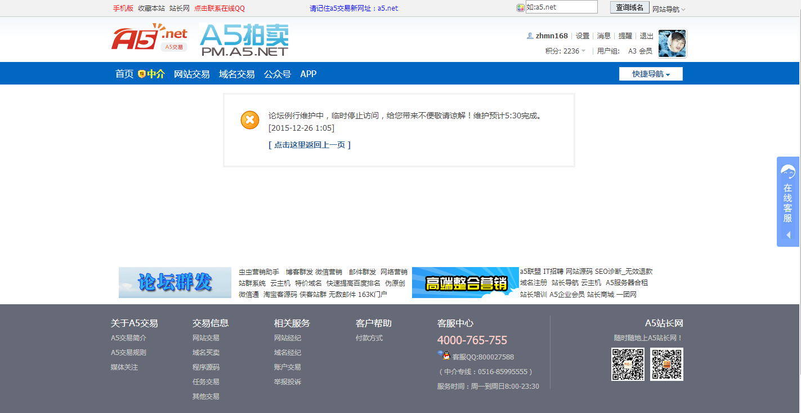The image size is (801, 413).
Task: Open the a5联盟 link
Action: pos(530,271)
